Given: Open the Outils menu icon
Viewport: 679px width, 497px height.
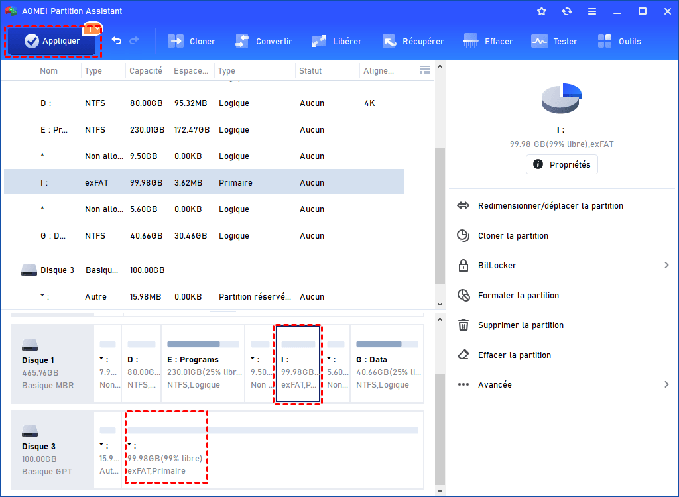Looking at the screenshot, I should pos(604,40).
